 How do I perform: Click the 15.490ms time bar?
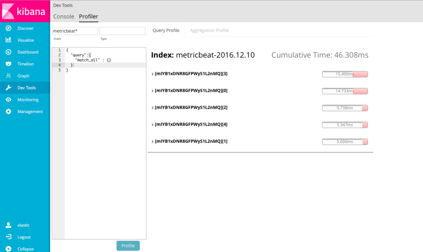click(345, 74)
